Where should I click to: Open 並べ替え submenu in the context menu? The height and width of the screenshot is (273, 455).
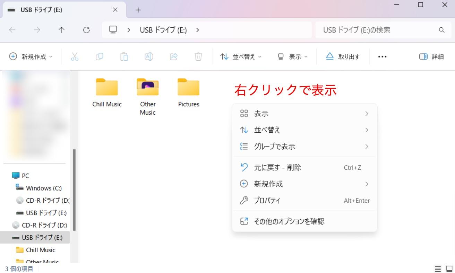304,130
